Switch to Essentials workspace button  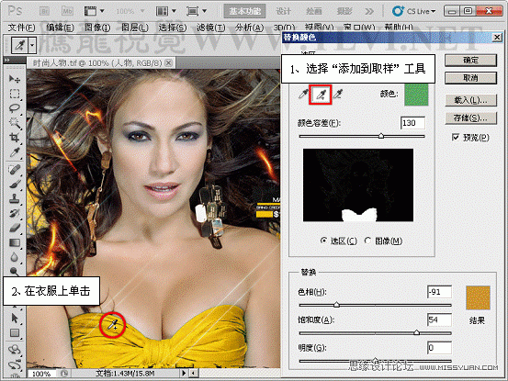pyautogui.click(x=244, y=11)
